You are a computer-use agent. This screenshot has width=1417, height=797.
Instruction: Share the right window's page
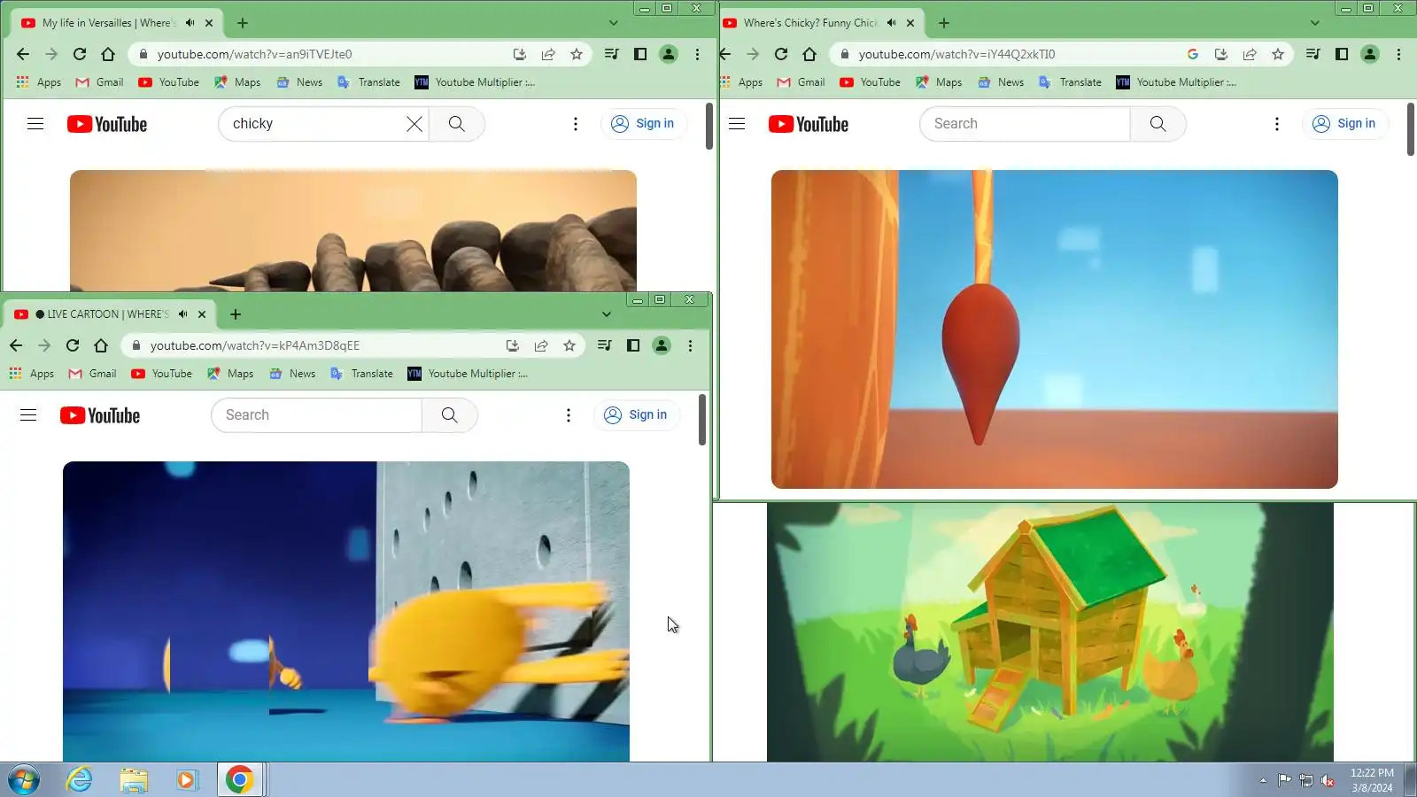1250,54
